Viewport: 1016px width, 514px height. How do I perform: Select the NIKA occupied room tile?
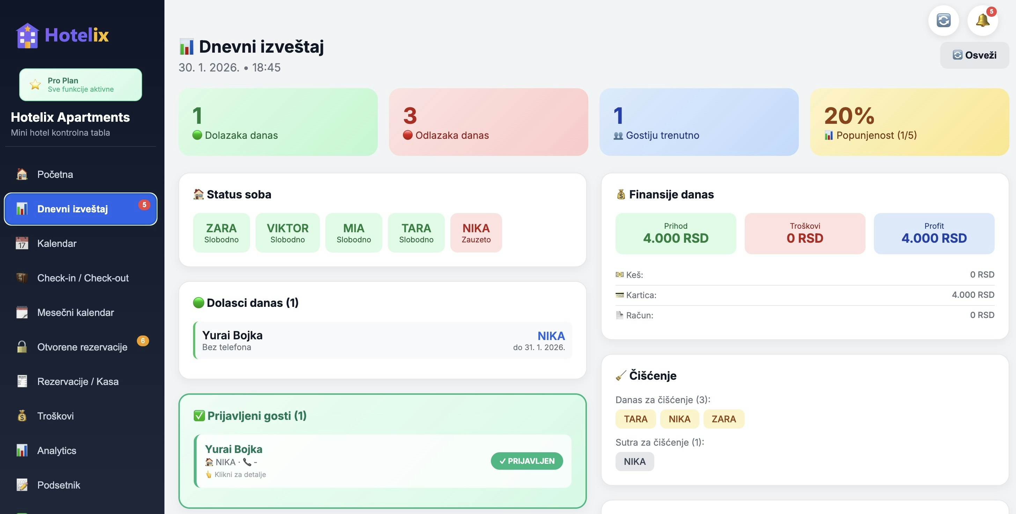[x=476, y=233]
